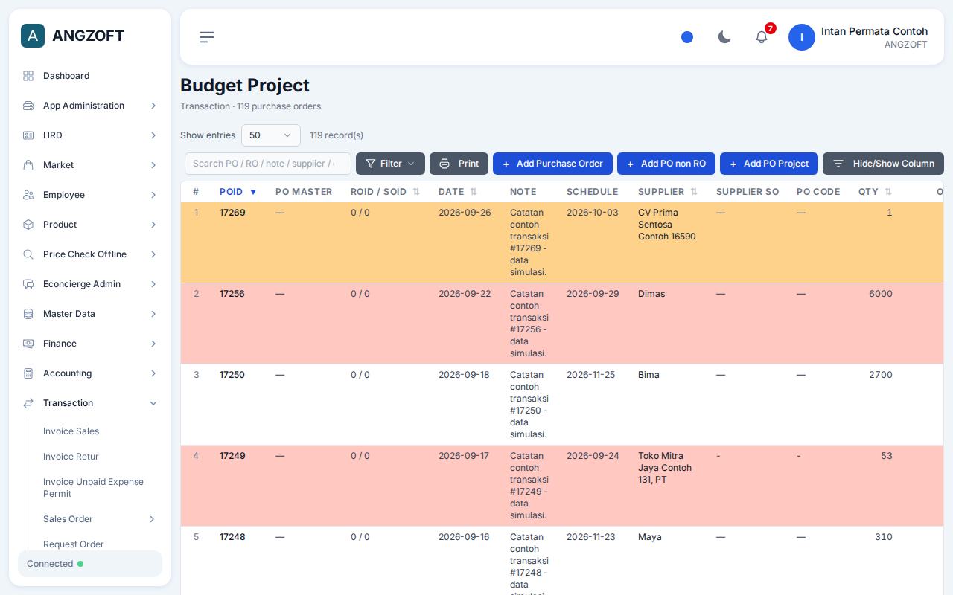This screenshot has width=953, height=595.
Task: Sort by ROID / SOID column
Action: click(385, 192)
